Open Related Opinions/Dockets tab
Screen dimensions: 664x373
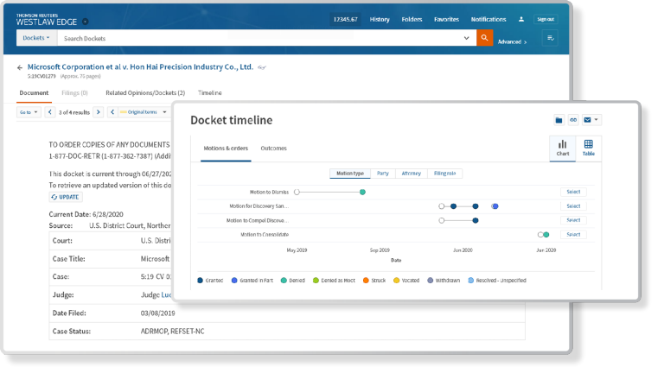pyautogui.click(x=145, y=92)
